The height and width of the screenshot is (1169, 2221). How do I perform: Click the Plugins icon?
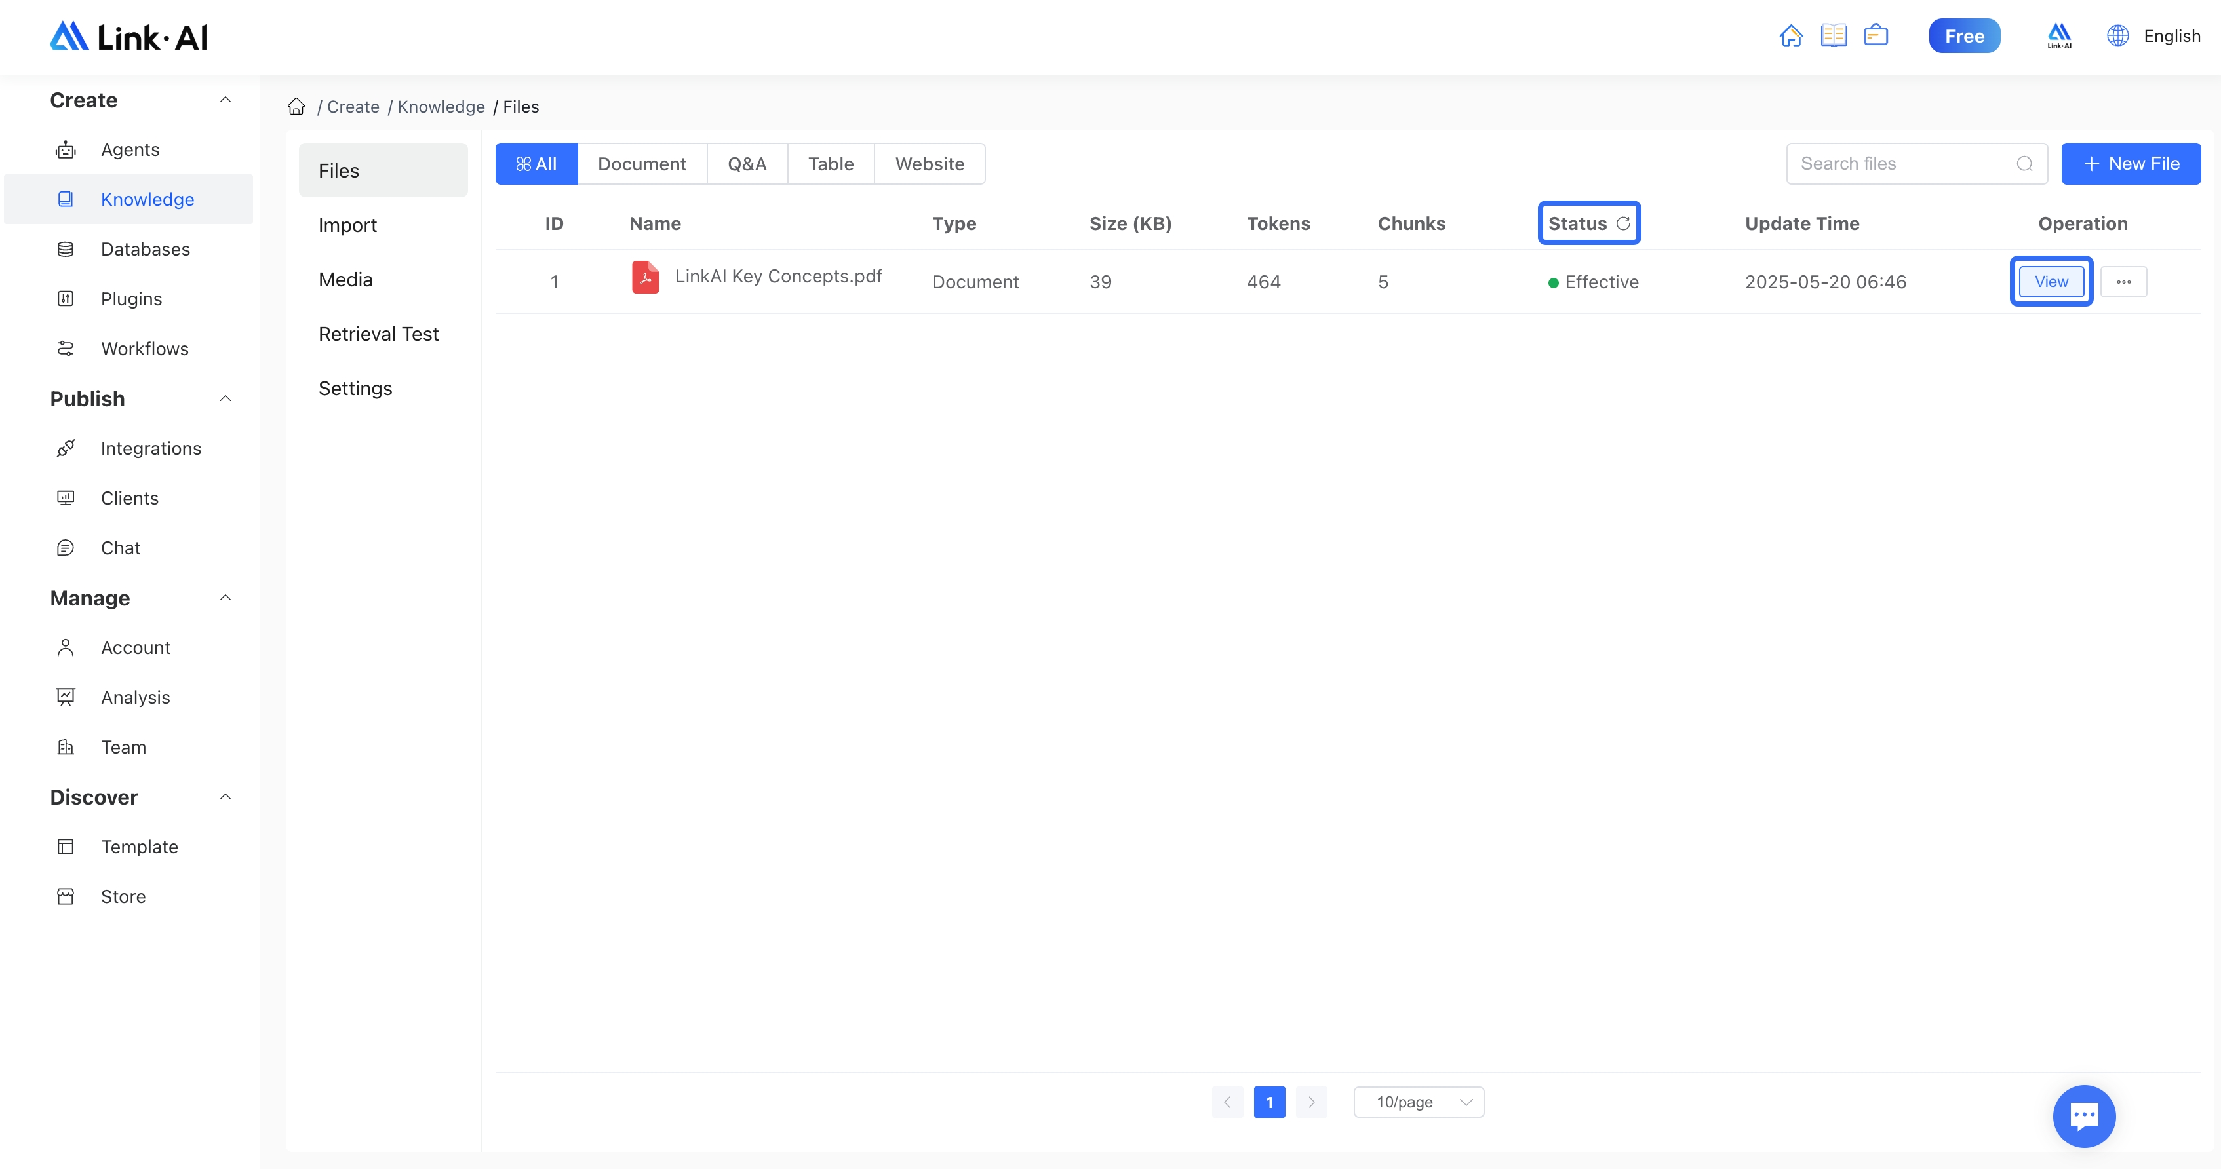66,299
